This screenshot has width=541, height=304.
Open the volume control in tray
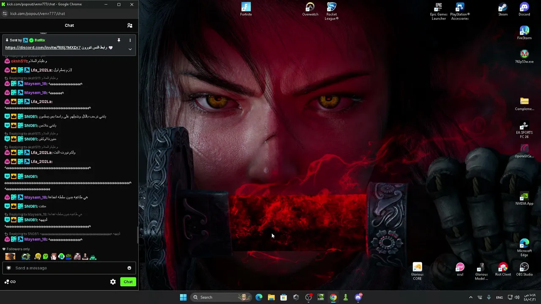coord(517,297)
